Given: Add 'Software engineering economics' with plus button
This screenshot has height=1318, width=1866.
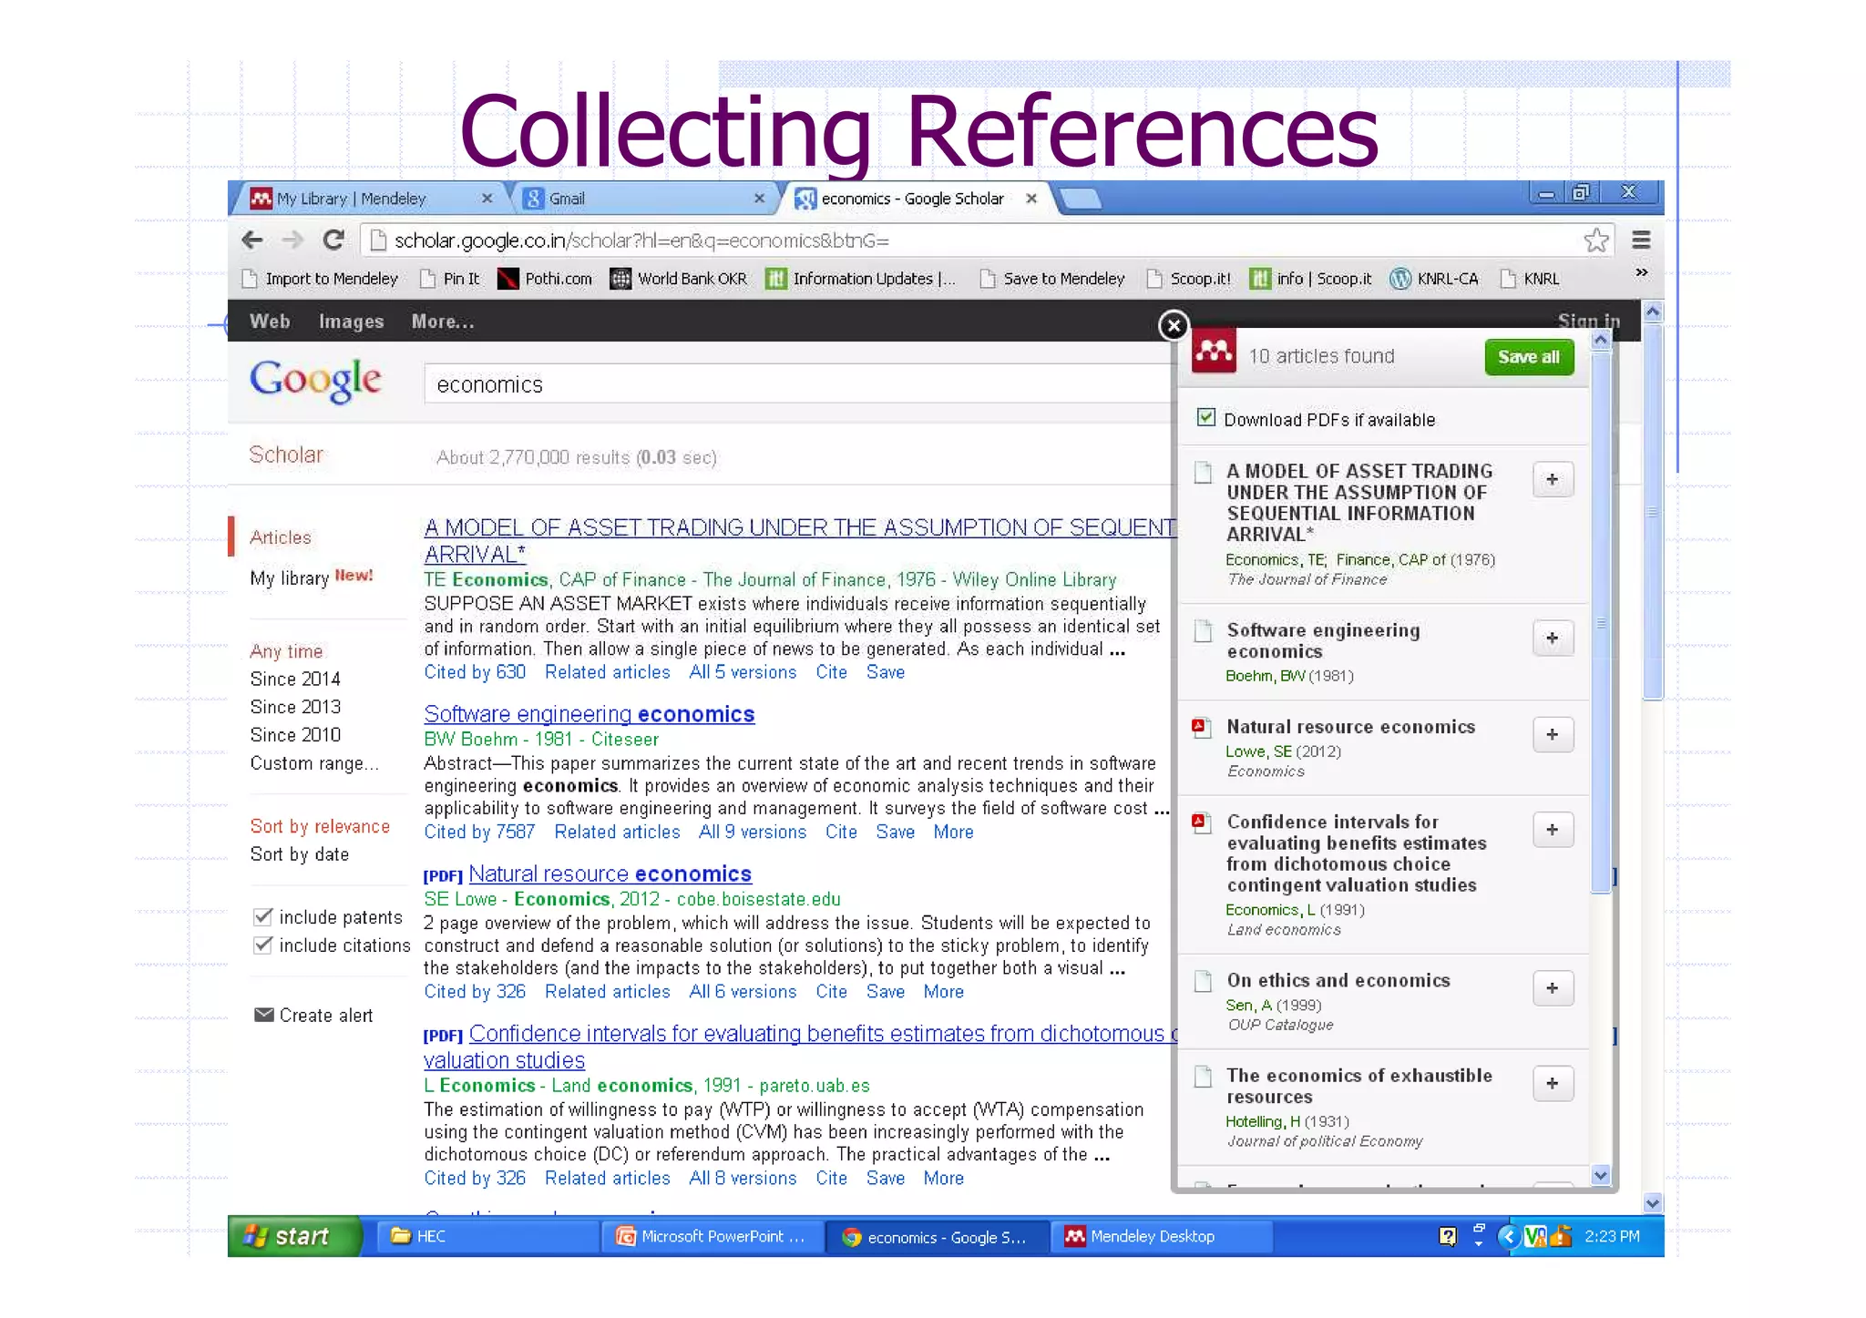Looking at the screenshot, I should pyautogui.click(x=1553, y=638).
